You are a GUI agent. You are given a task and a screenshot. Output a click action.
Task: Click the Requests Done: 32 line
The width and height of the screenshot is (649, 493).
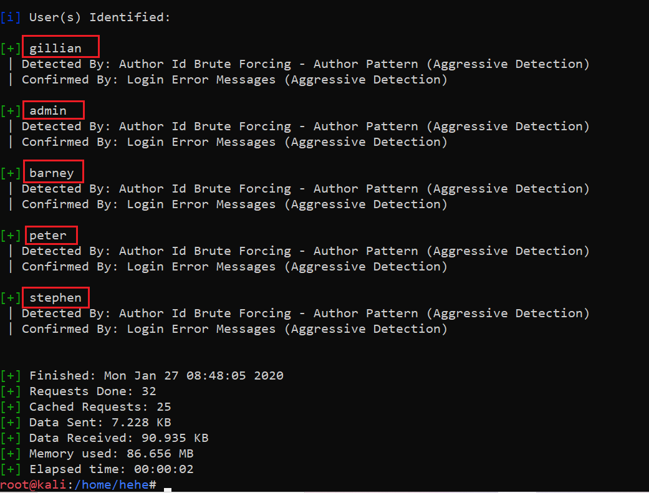click(x=92, y=391)
